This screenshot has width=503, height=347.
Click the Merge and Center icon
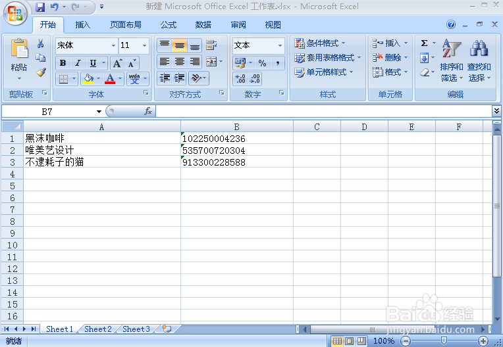click(x=211, y=62)
